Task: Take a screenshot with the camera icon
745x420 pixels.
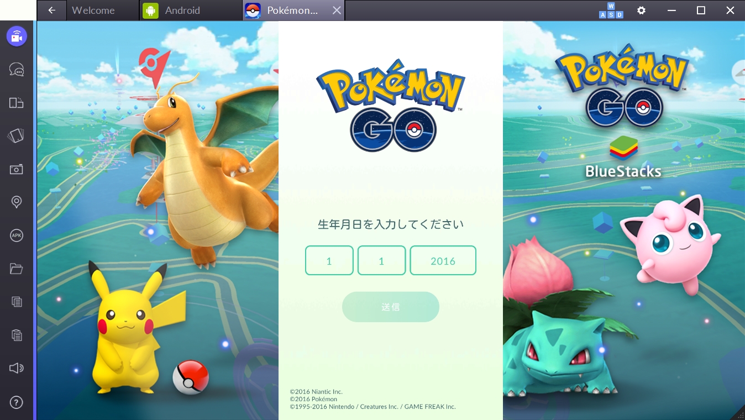Action: pos(17,169)
